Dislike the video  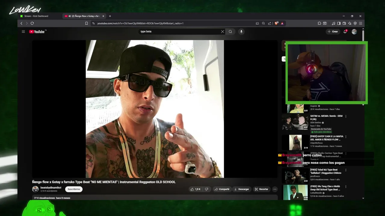point(207,189)
